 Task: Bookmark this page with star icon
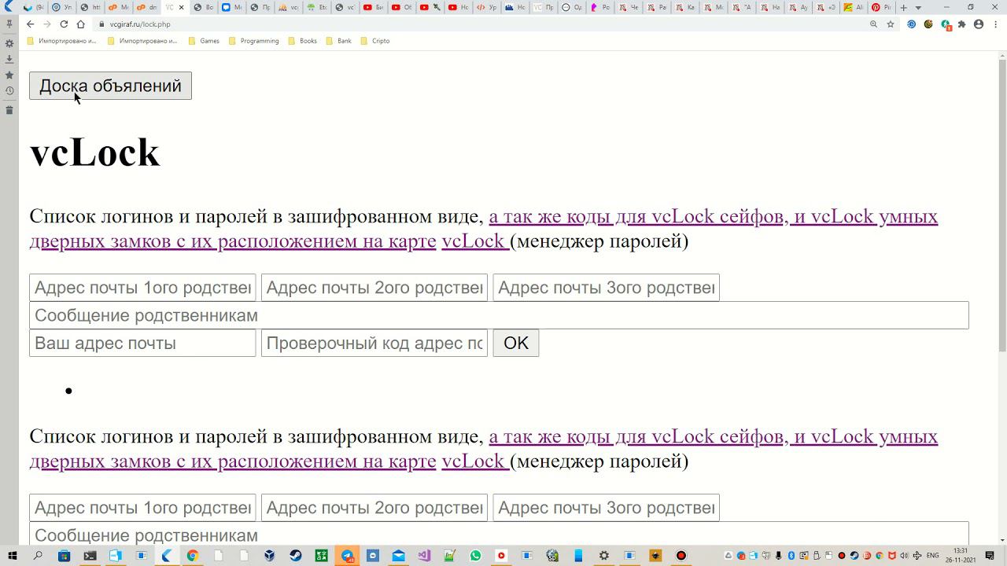point(891,24)
